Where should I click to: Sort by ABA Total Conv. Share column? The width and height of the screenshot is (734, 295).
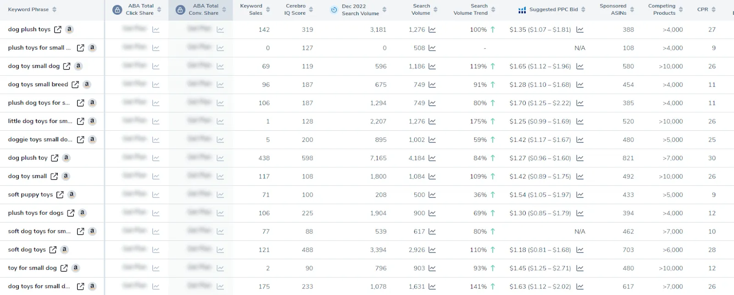(x=224, y=10)
